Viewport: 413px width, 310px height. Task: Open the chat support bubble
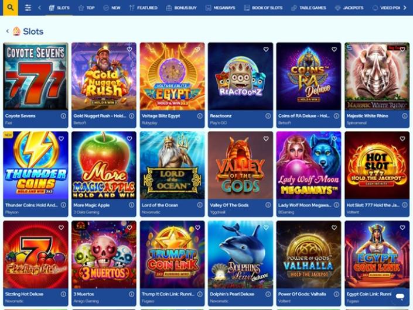[x=400, y=297]
